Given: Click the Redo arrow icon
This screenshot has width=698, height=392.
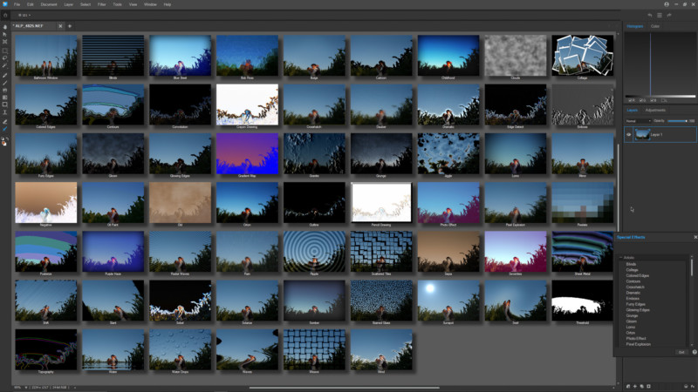Looking at the screenshot, I should pyautogui.click(x=669, y=15).
